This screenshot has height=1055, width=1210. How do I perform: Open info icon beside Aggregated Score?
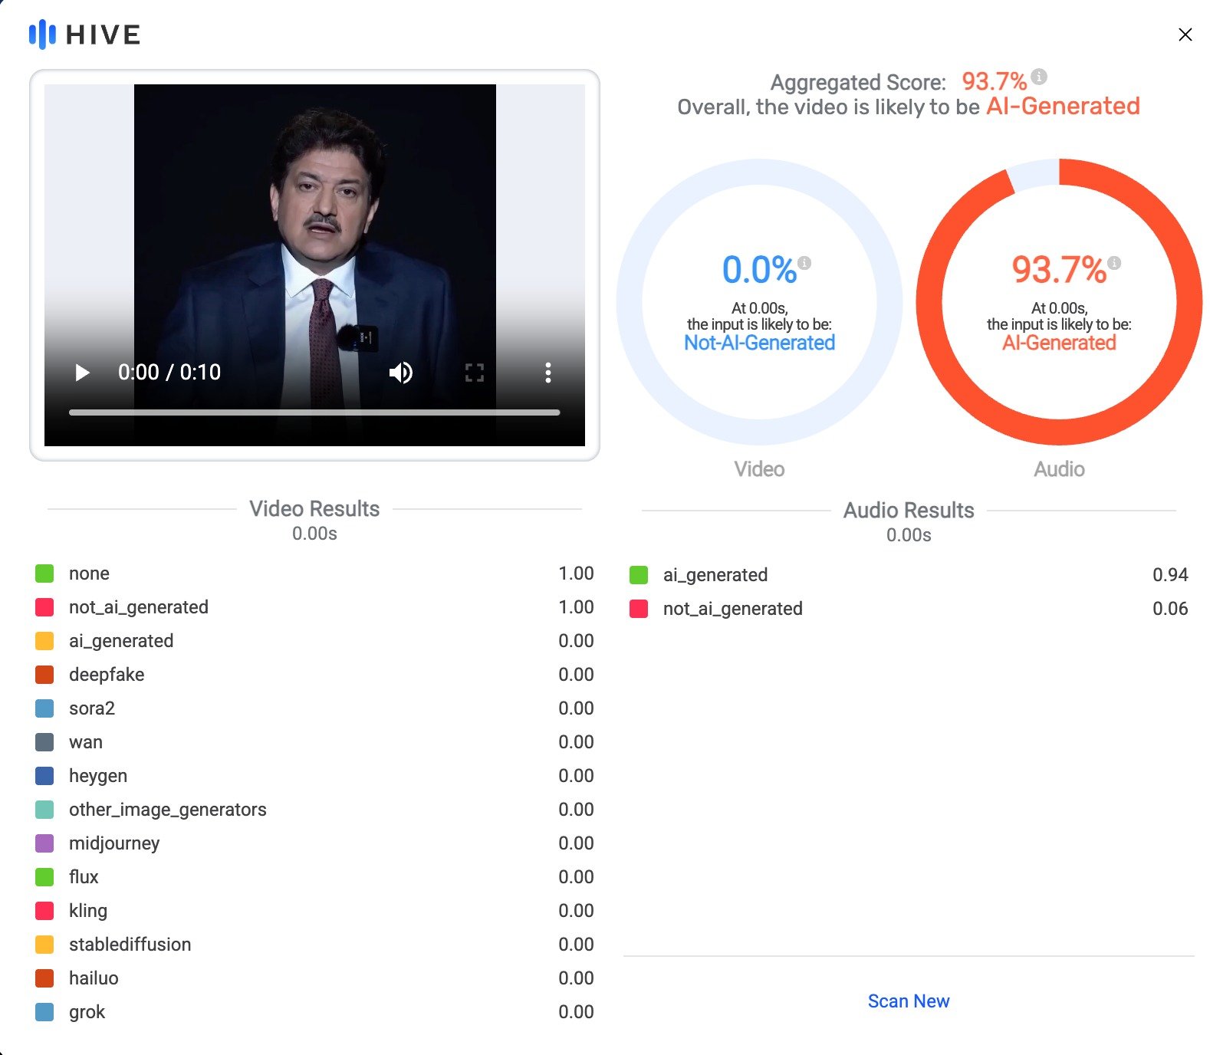(1039, 77)
